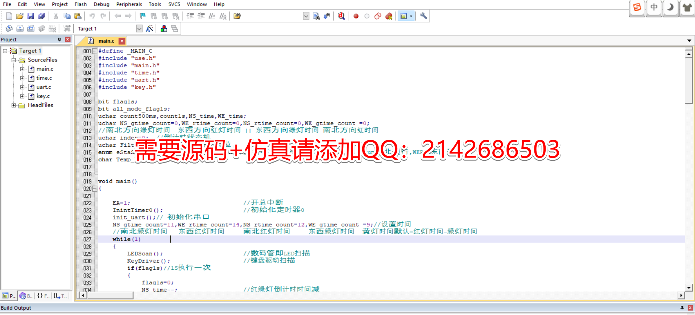Save the current file with the floppy icon
Image resolution: width=695 pixels, height=315 pixels.
point(31,16)
